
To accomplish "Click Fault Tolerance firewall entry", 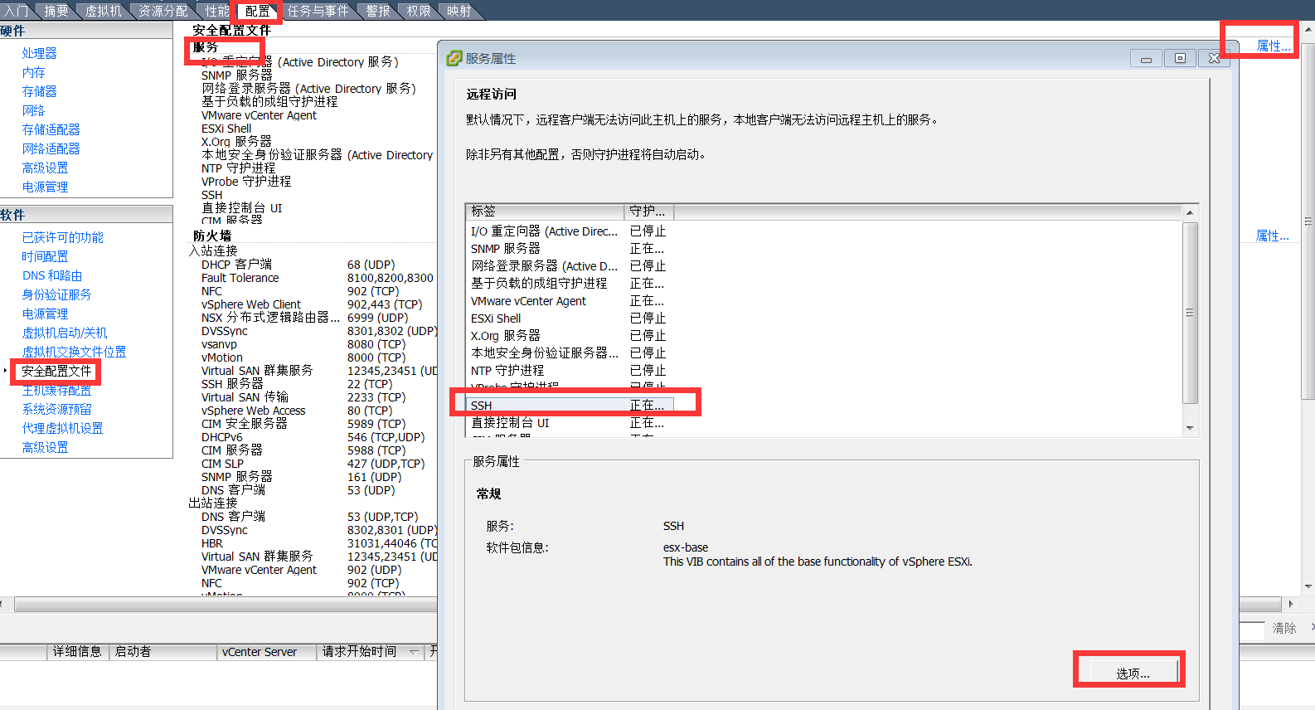I will tap(240, 278).
